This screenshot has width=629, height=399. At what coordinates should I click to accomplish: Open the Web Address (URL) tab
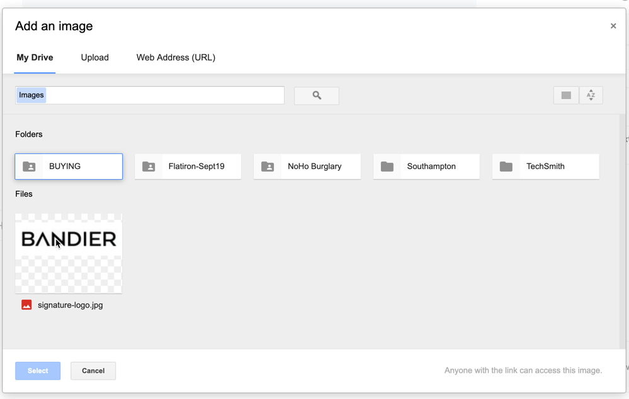click(x=176, y=58)
